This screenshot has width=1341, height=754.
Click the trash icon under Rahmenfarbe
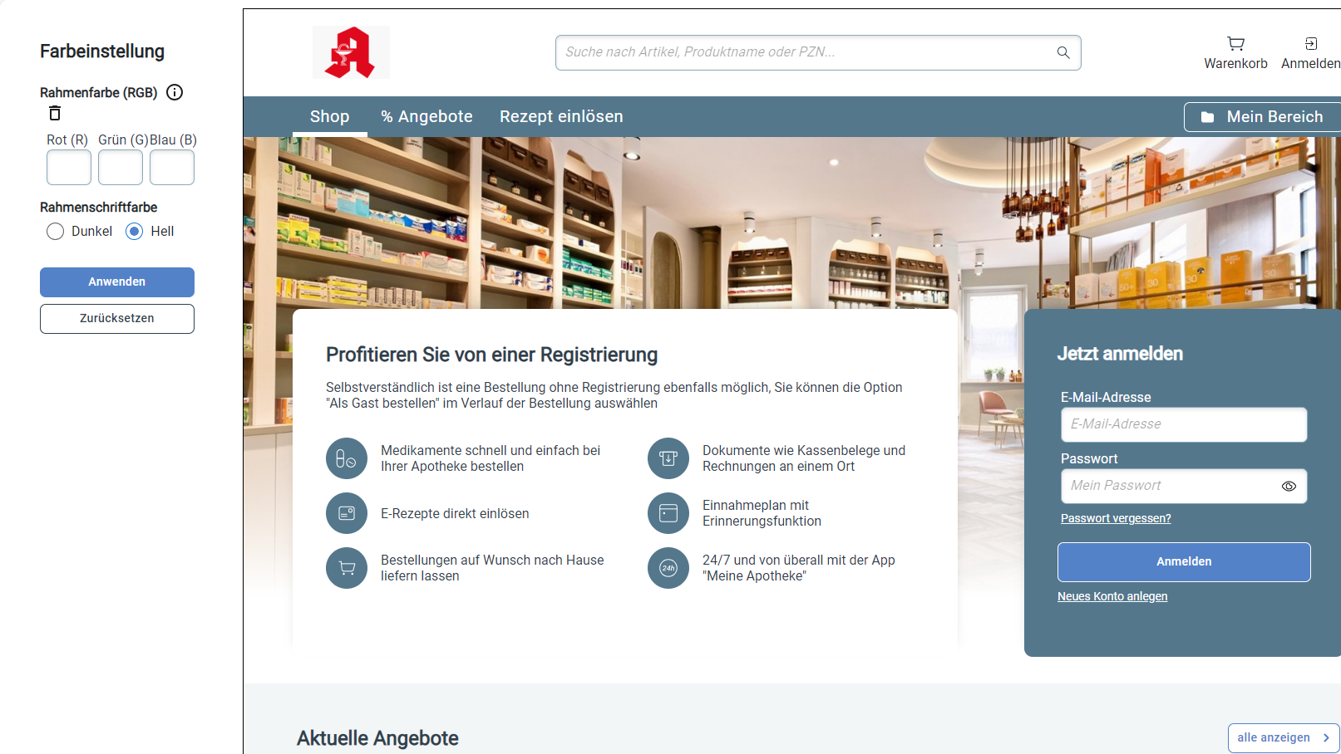55,114
